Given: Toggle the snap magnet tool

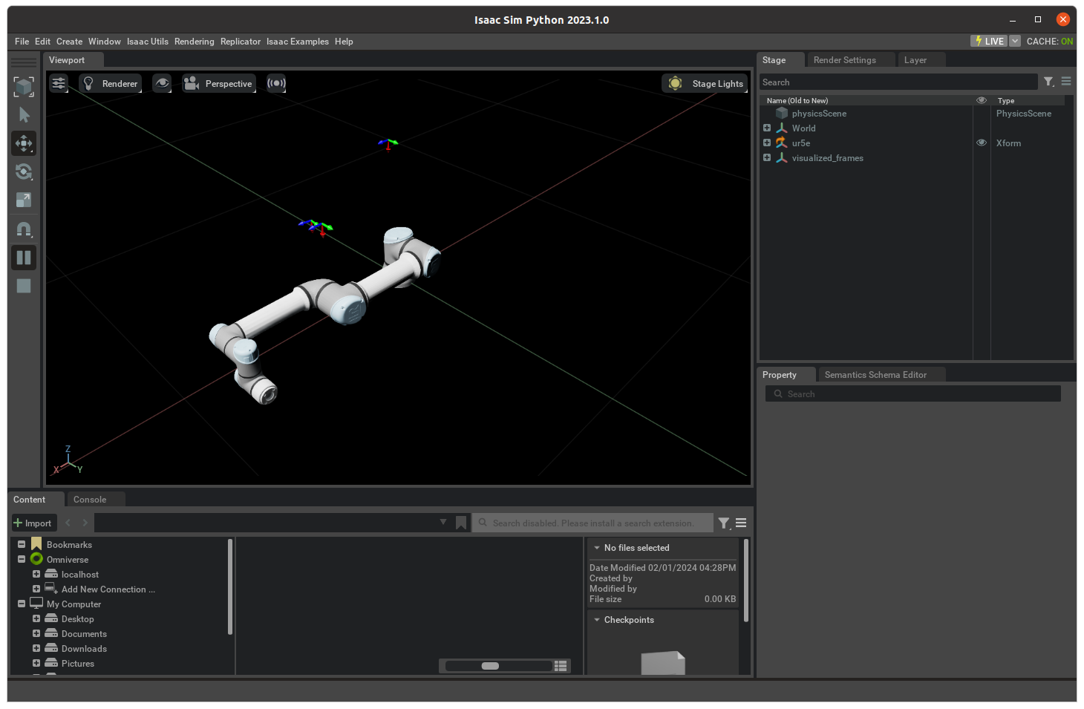Looking at the screenshot, I should point(24,229).
